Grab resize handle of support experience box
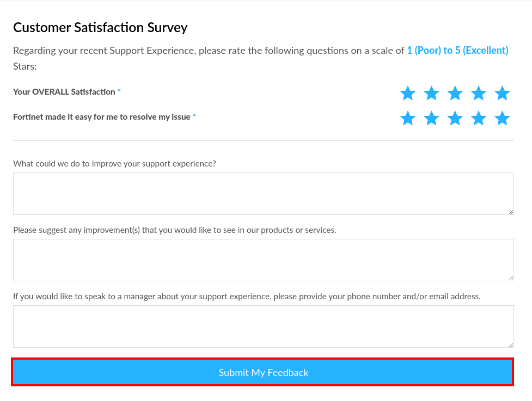532x401 pixels. pyautogui.click(x=511, y=212)
